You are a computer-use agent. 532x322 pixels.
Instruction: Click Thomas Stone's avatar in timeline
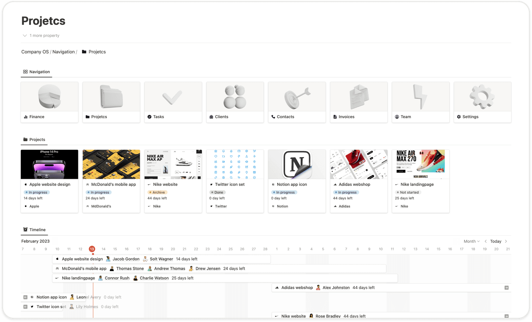click(x=112, y=268)
